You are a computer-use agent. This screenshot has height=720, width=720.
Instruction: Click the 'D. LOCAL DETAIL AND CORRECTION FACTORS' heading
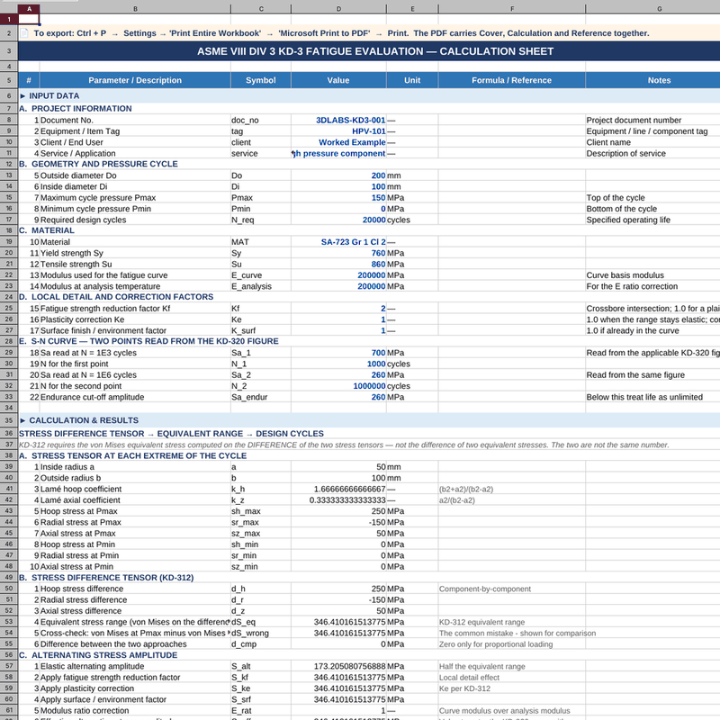pyautogui.click(x=116, y=297)
